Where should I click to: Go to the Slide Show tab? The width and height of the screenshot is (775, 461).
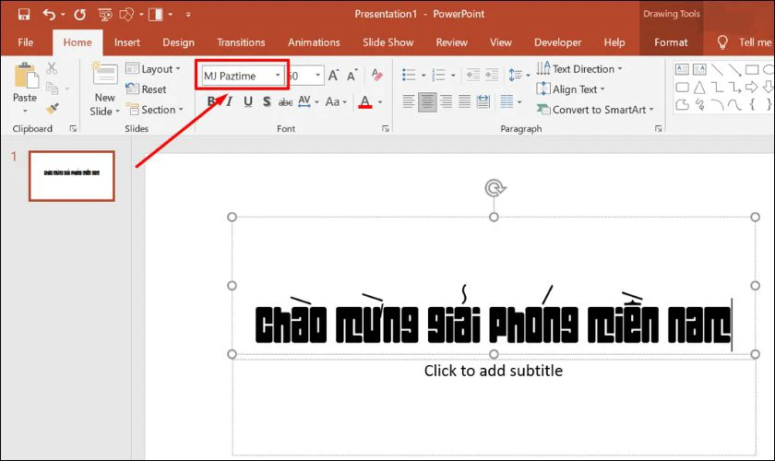pyautogui.click(x=388, y=42)
